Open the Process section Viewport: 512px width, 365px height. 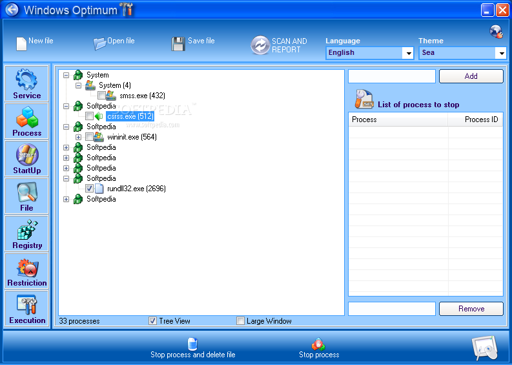(26, 121)
